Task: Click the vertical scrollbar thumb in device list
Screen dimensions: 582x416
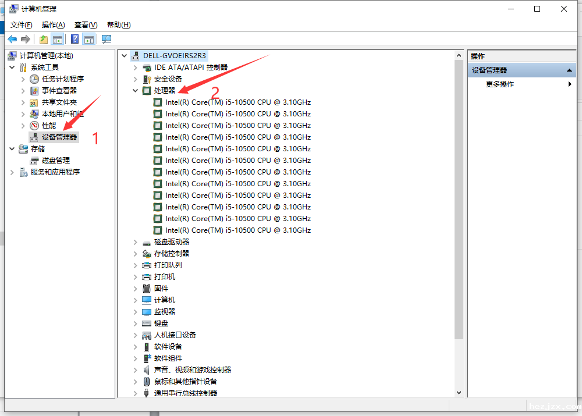Action: [x=459, y=200]
